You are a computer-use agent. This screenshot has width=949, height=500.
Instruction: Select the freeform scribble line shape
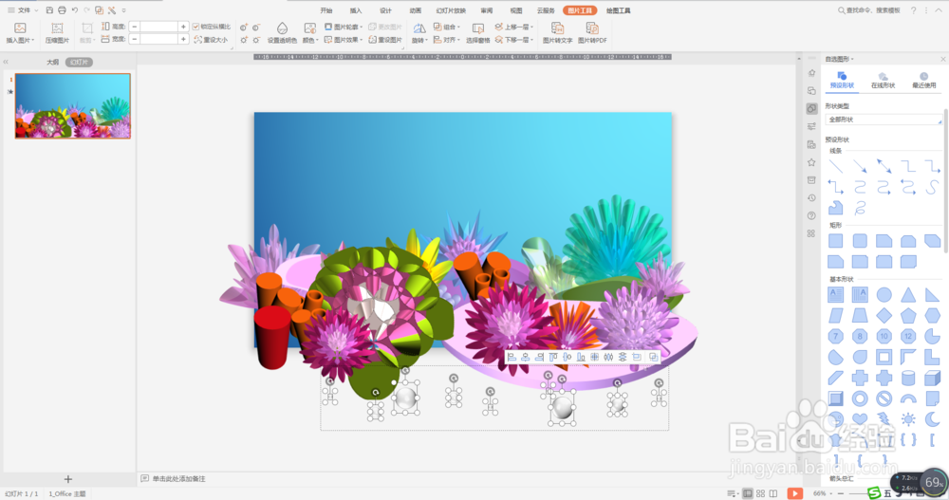point(860,208)
